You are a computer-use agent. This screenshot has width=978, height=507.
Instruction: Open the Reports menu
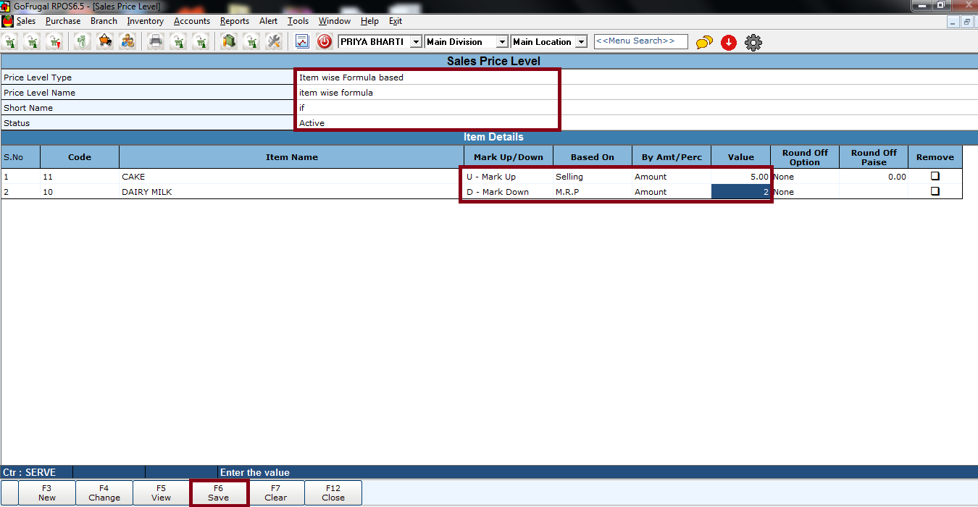point(235,21)
